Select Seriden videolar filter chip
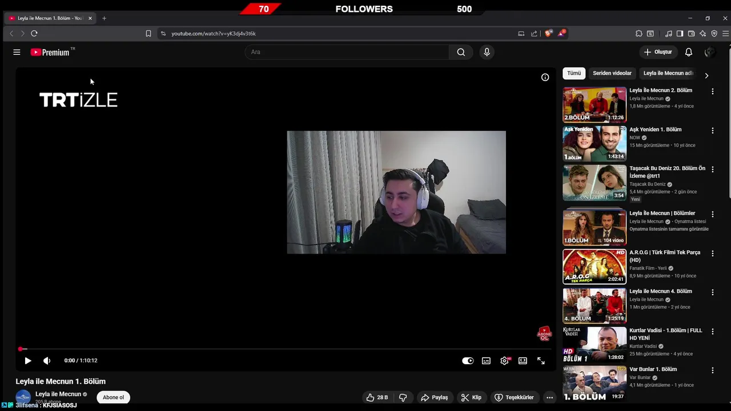 612,73
